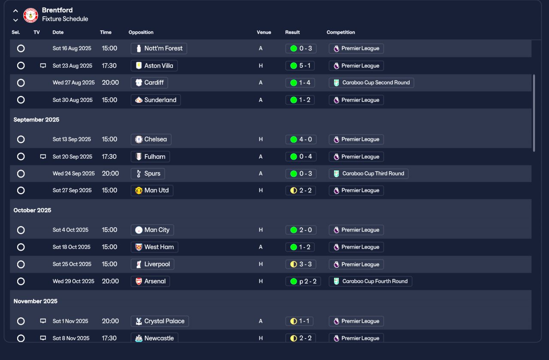
Task: Toggle selection circle for Liverpool match
Action: pyautogui.click(x=21, y=264)
